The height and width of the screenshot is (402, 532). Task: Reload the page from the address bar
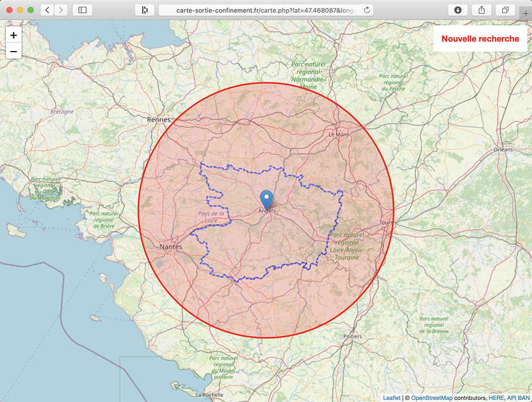[367, 10]
